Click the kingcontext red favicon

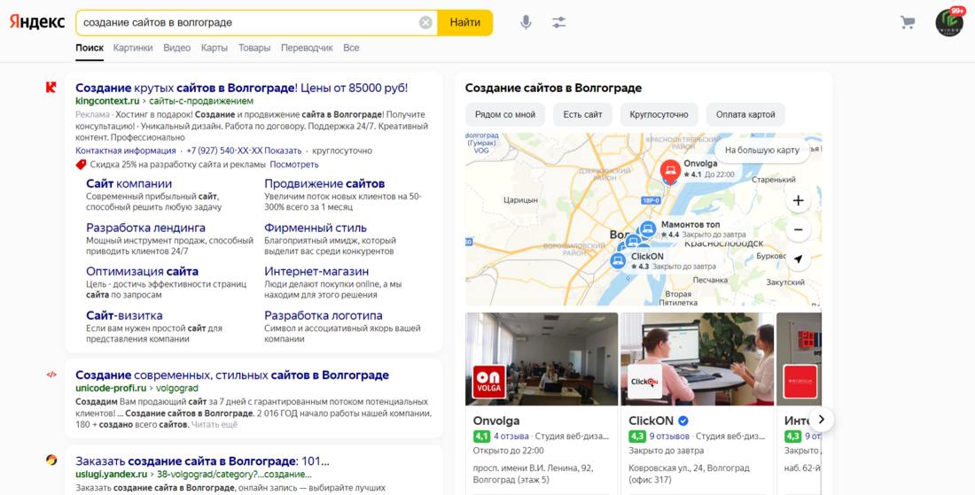51,88
